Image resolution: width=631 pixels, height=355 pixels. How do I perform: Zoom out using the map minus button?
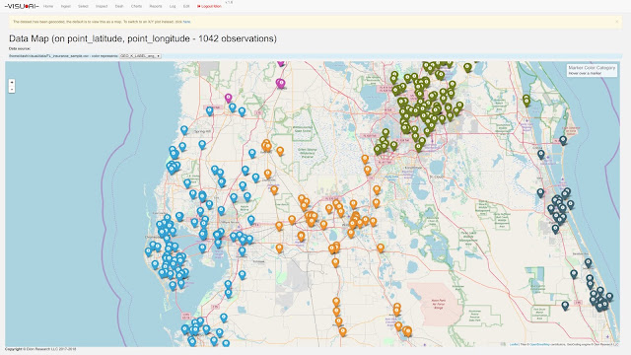[12, 89]
